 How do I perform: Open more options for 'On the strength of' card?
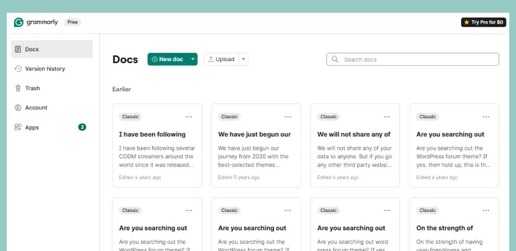486,210
